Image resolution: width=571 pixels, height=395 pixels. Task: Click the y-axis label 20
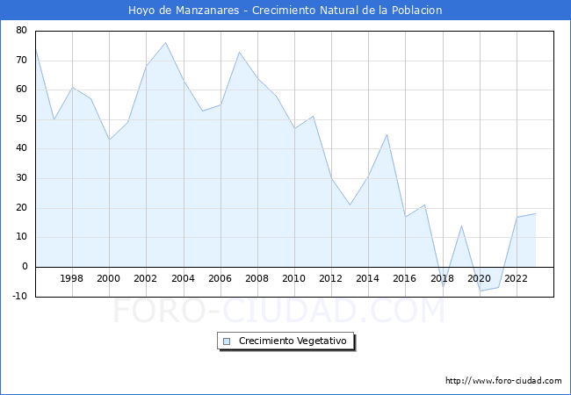(21, 208)
